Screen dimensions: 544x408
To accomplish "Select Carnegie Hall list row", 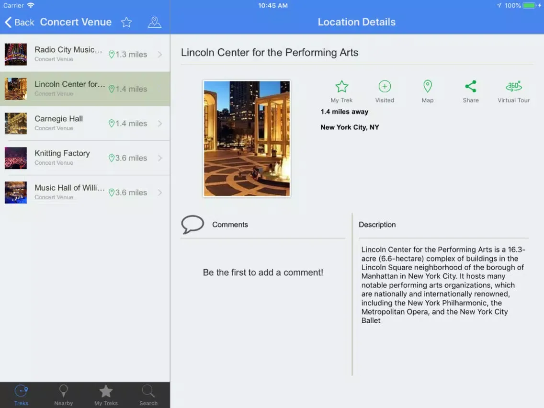I will click(x=85, y=124).
